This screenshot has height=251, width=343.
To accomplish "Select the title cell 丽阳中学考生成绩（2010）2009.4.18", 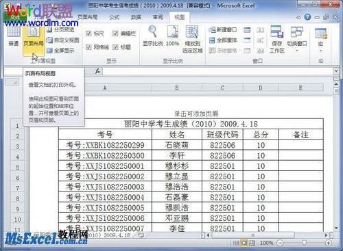I will pos(191,124).
